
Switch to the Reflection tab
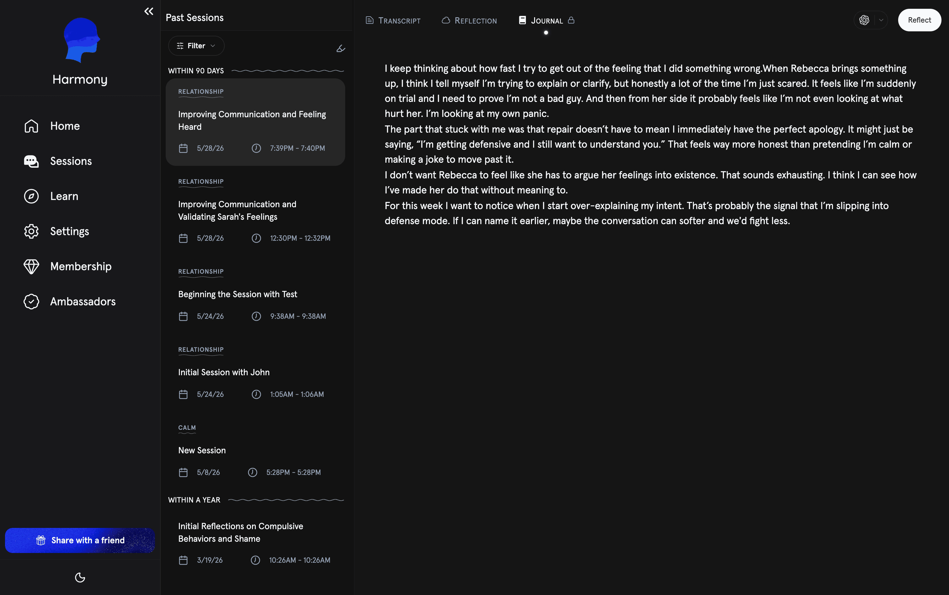point(469,20)
